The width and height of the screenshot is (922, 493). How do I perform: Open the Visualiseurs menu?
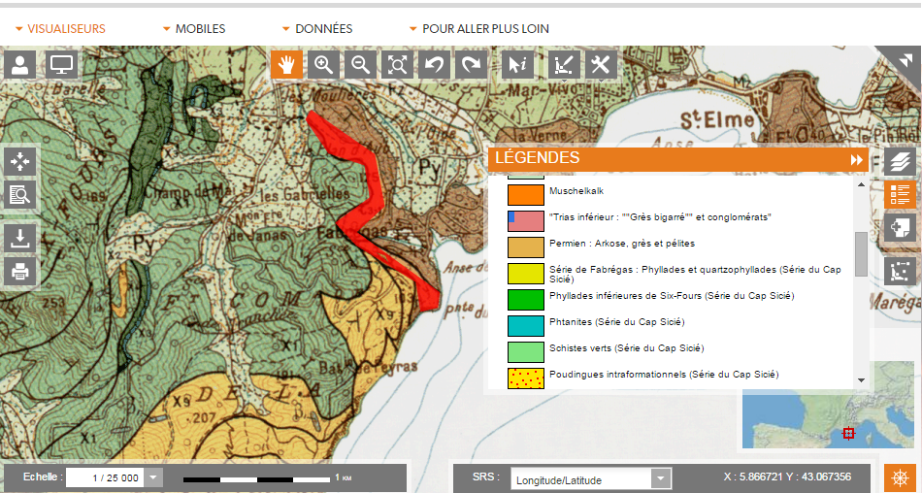(60, 29)
